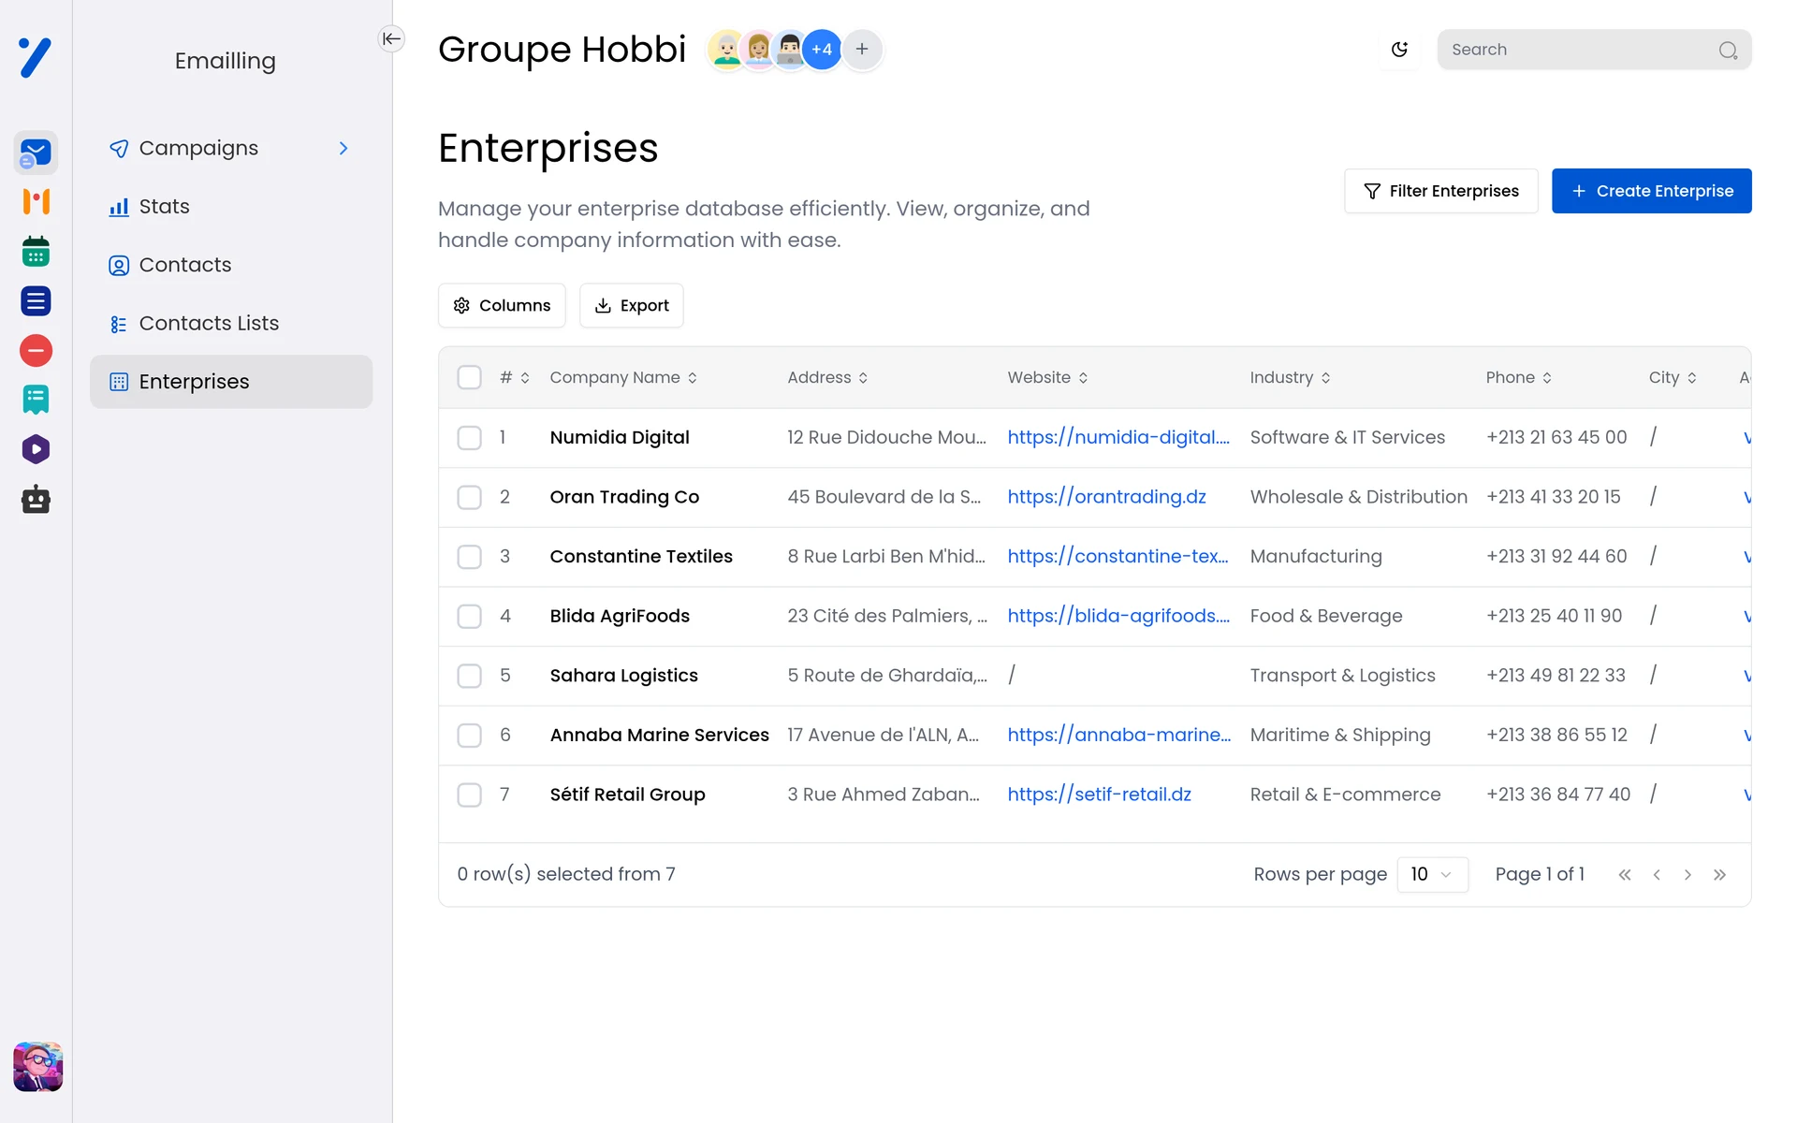Sort the table by Company Name
Screen dimensions: 1797x1123
[x=623, y=377]
